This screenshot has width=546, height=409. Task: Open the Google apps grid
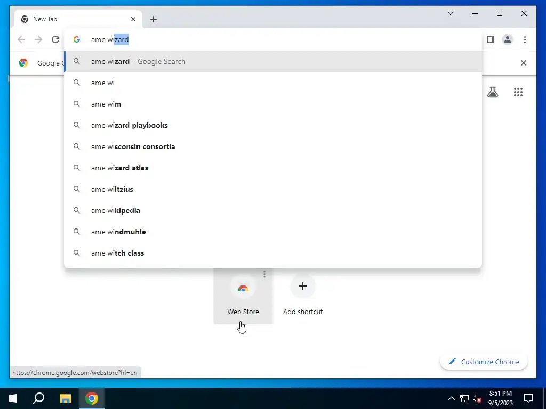518,92
